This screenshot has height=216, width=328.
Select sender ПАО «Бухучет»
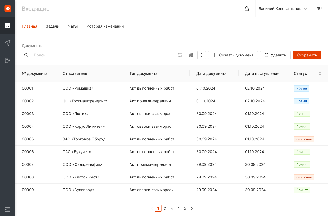pyautogui.click(x=77, y=152)
